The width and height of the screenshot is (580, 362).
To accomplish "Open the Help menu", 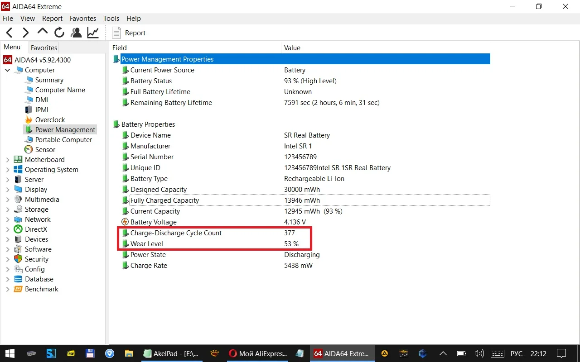I will click(x=134, y=19).
